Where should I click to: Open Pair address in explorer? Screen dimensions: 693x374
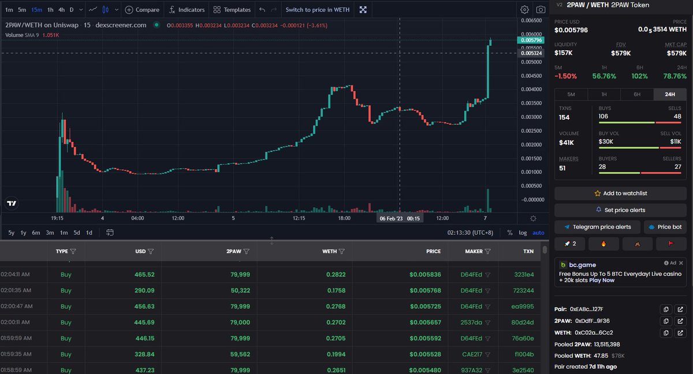(680, 309)
